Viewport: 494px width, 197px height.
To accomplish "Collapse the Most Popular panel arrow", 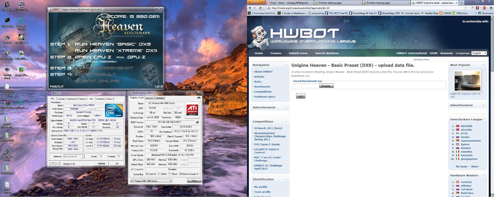I will click(x=484, y=65).
